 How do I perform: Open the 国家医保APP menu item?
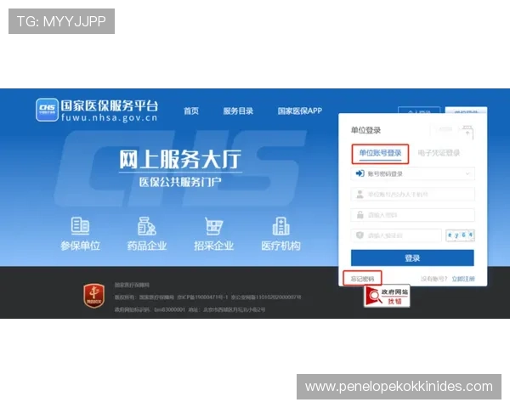(x=299, y=111)
